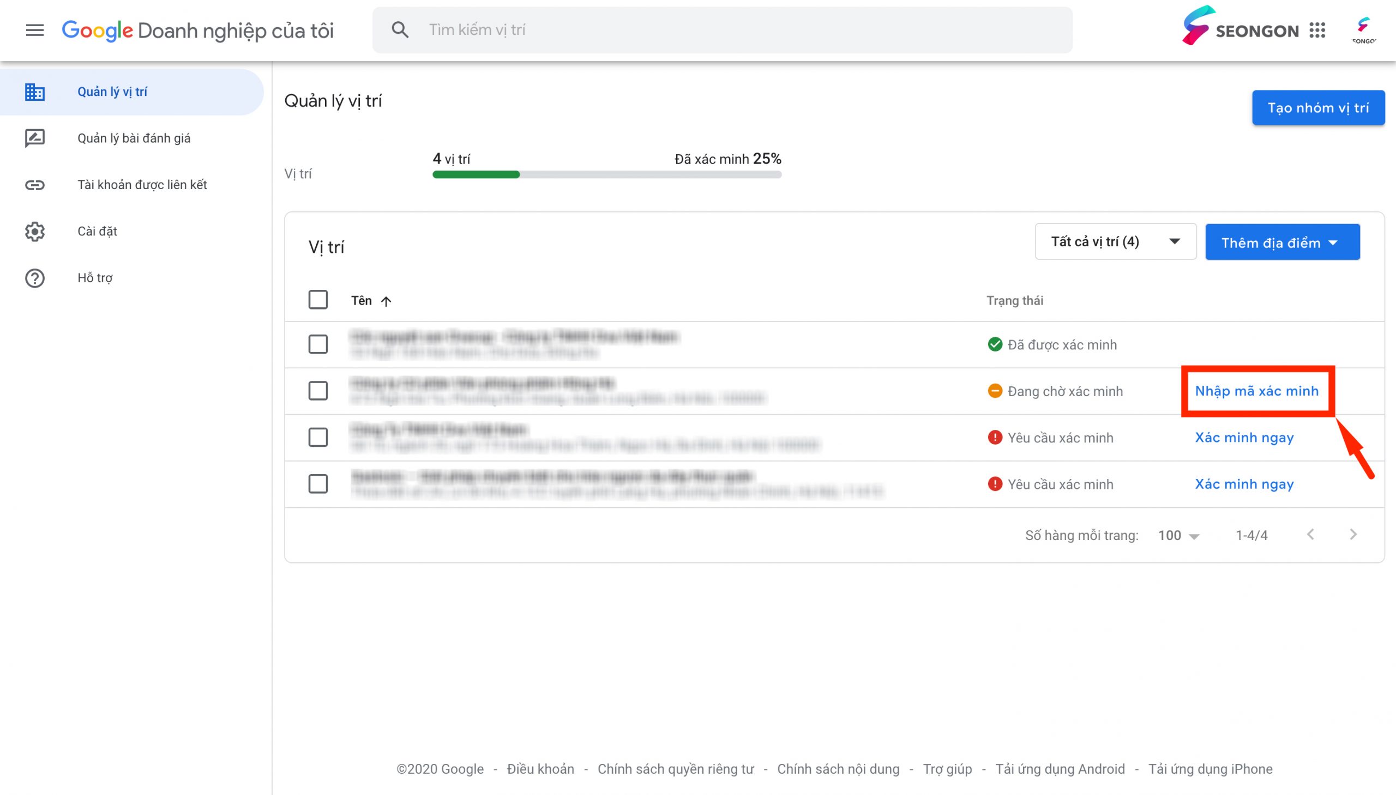Sort by Tên using arrow icon
The image size is (1396, 795).
[386, 301]
